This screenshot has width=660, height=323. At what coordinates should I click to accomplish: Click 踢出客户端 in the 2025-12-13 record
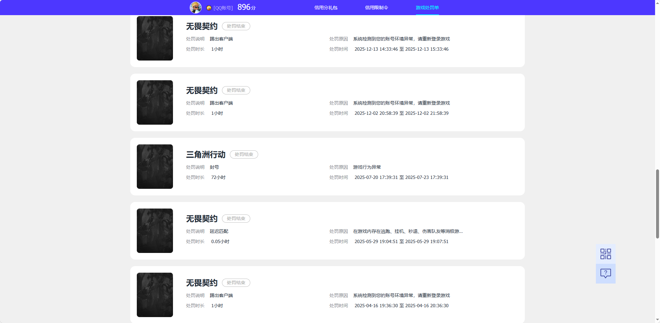pyautogui.click(x=221, y=39)
